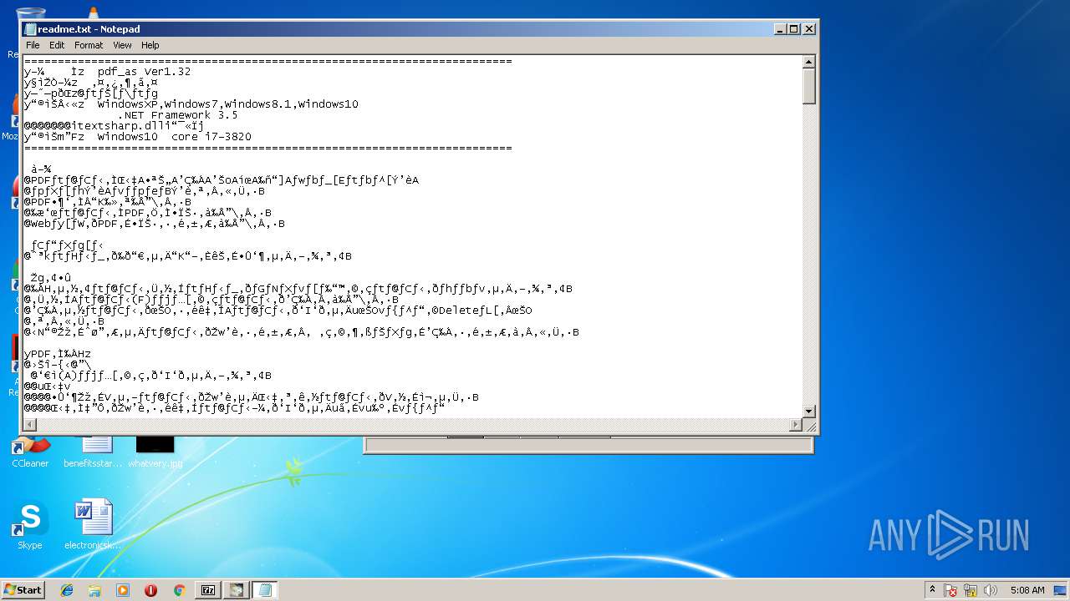Click the vertical scrollbar down arrow
This screenshot has width=1070, height=601.
coord(808,412)
